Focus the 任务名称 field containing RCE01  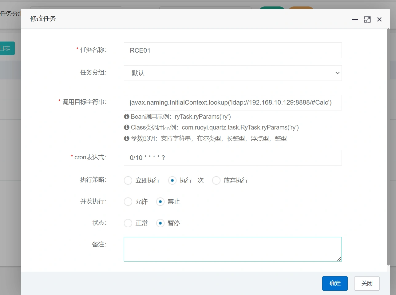[232, 50]
